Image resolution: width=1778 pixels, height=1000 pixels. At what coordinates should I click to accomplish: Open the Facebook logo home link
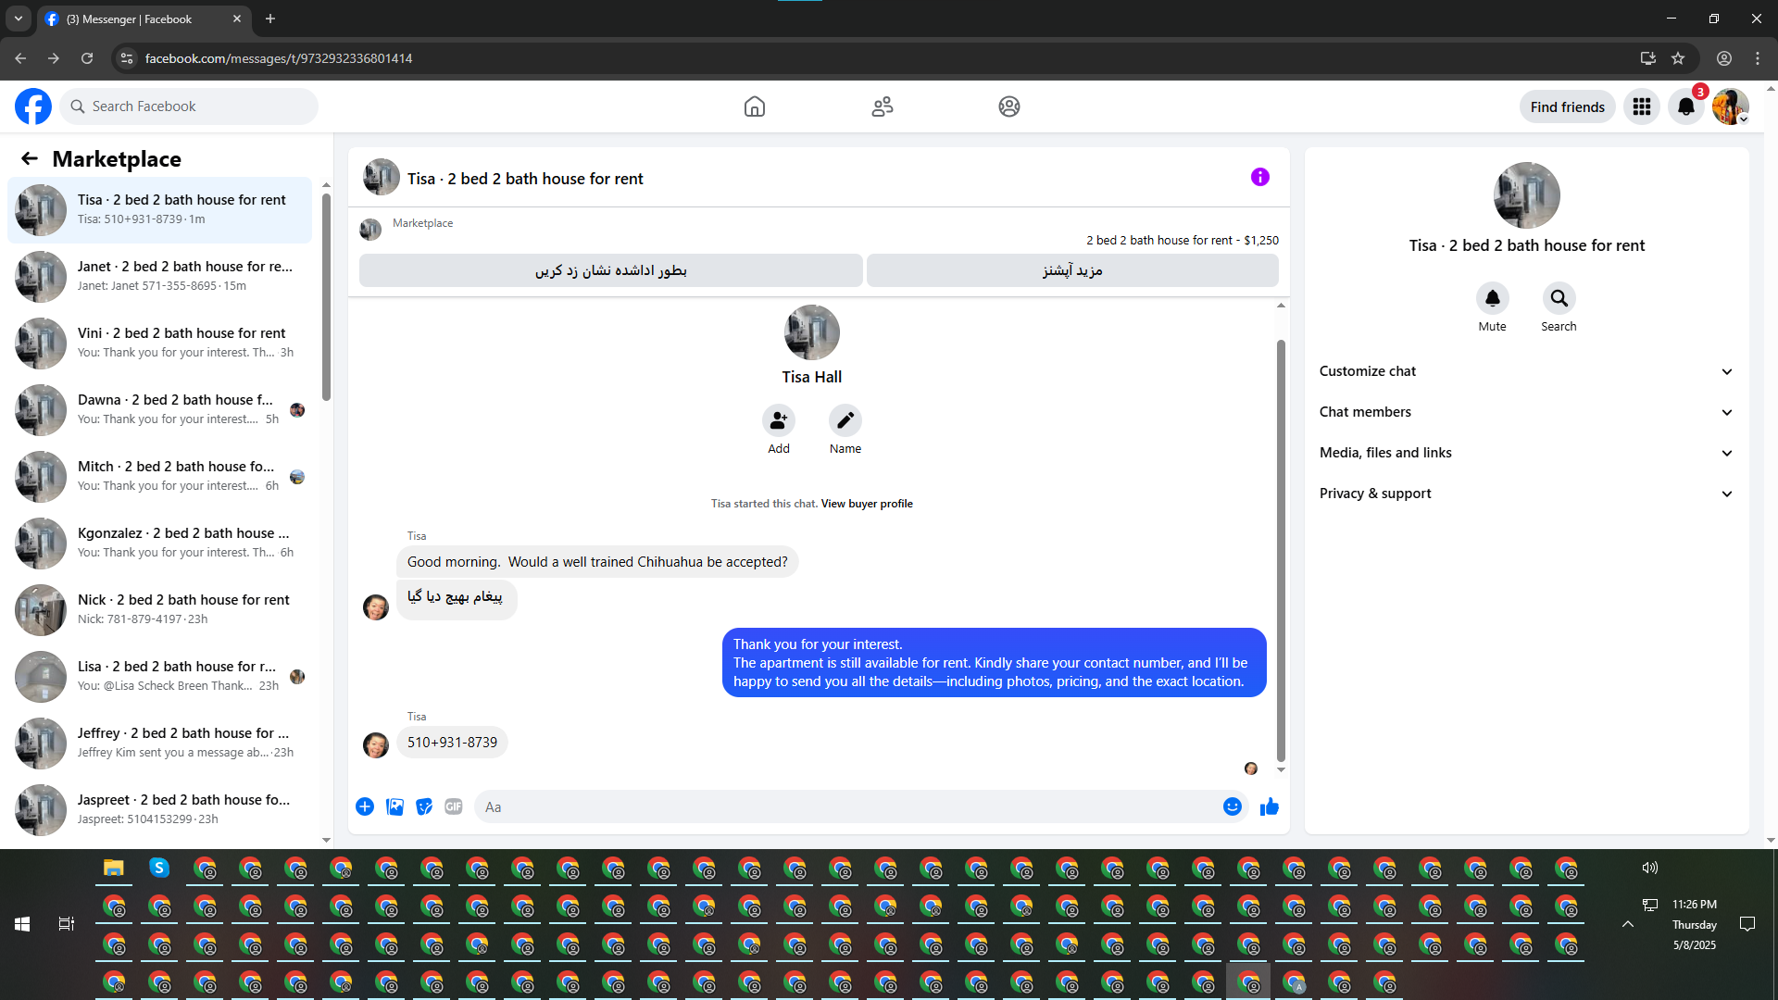click(x=33, y=106)
